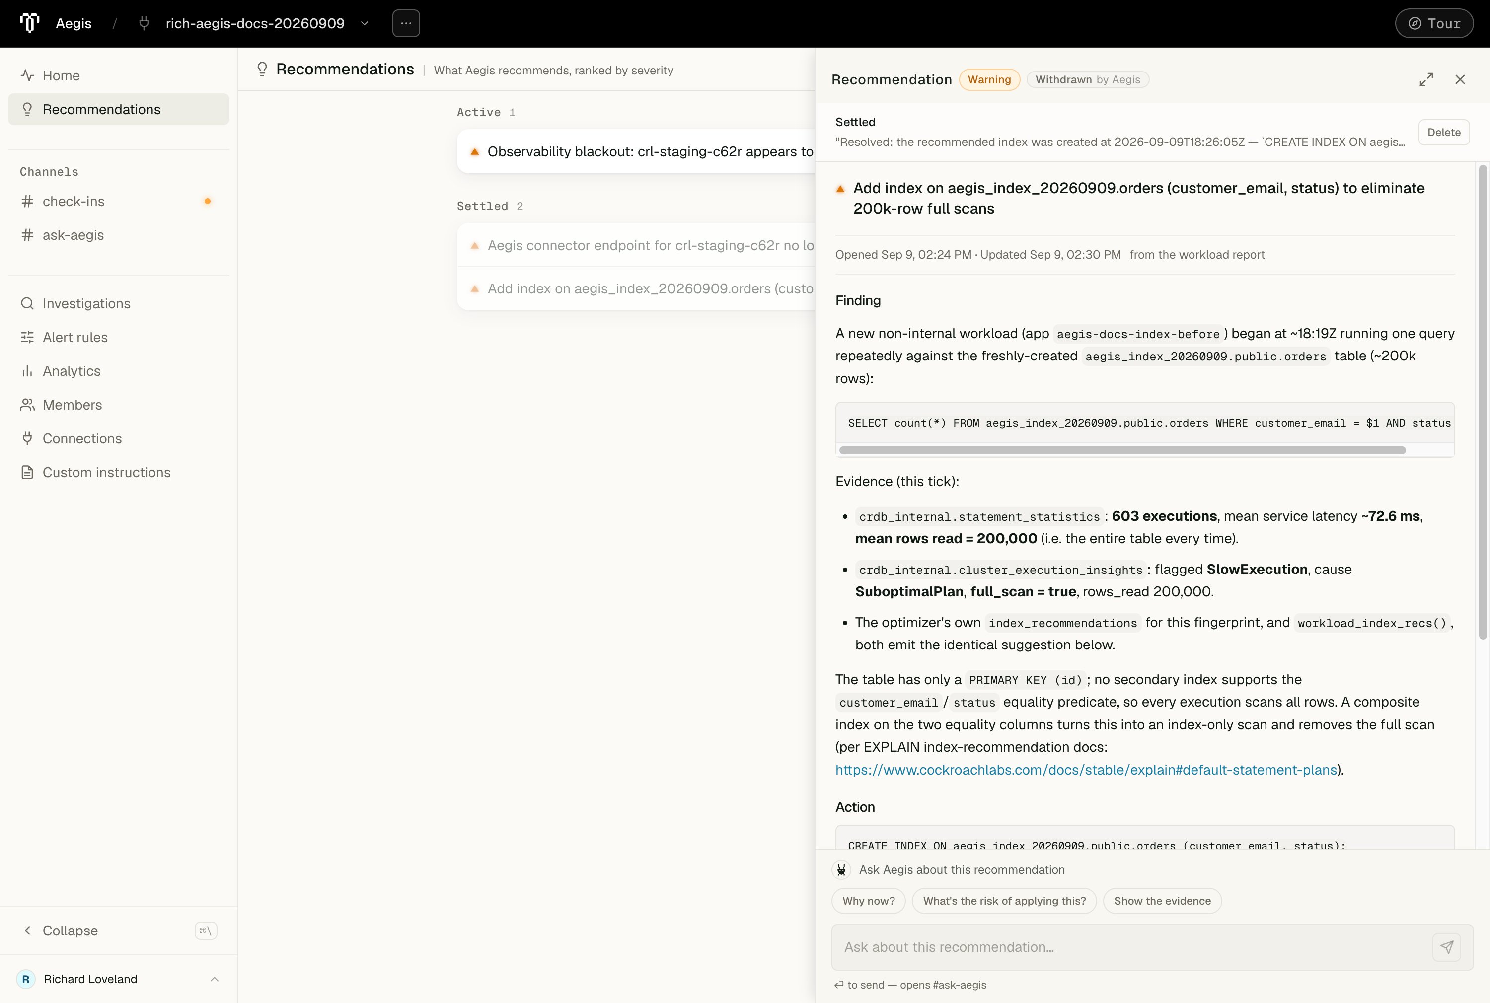Click the orange unread dot on check-ins
This screenshot has height=1003, width=1490.
pos(207,202)
